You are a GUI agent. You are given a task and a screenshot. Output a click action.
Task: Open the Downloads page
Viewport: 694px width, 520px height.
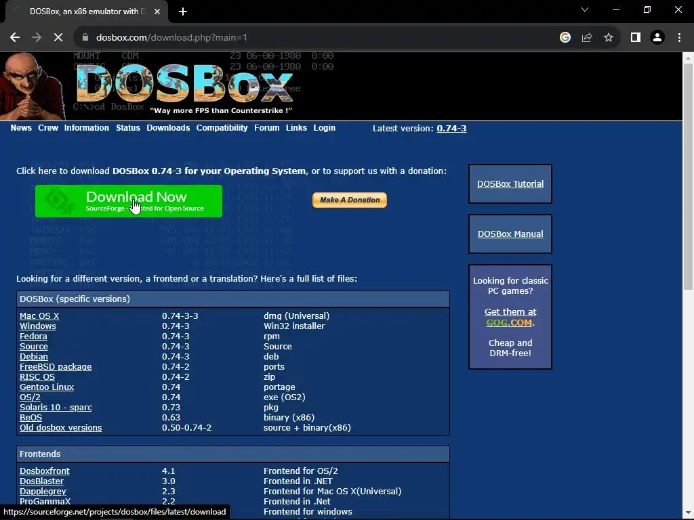tap(168, 128)
